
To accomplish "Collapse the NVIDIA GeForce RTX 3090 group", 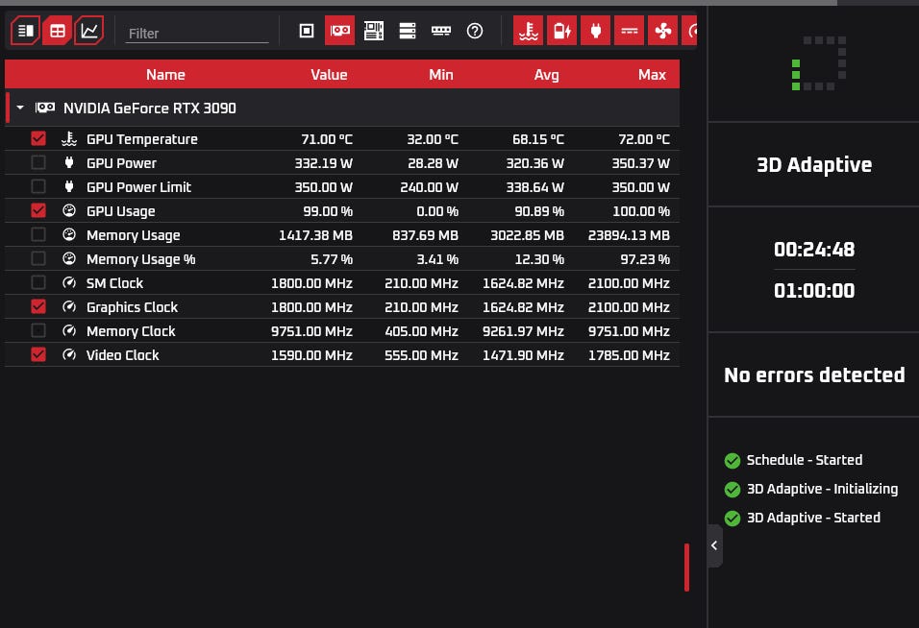I will click(x=20, y=108).
